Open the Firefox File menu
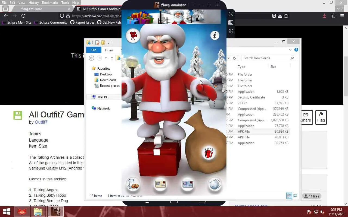Image resolution: width=348 pixels, height=217 pixels. click(x=4, y=3)
